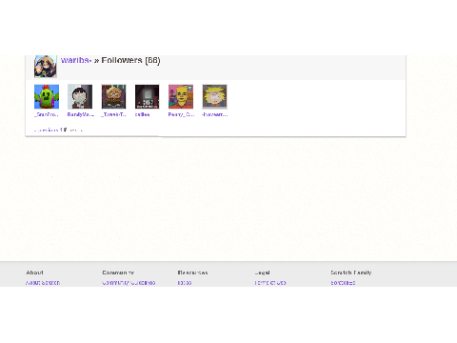Open Community Guidelines footer link

pos(129,283)
